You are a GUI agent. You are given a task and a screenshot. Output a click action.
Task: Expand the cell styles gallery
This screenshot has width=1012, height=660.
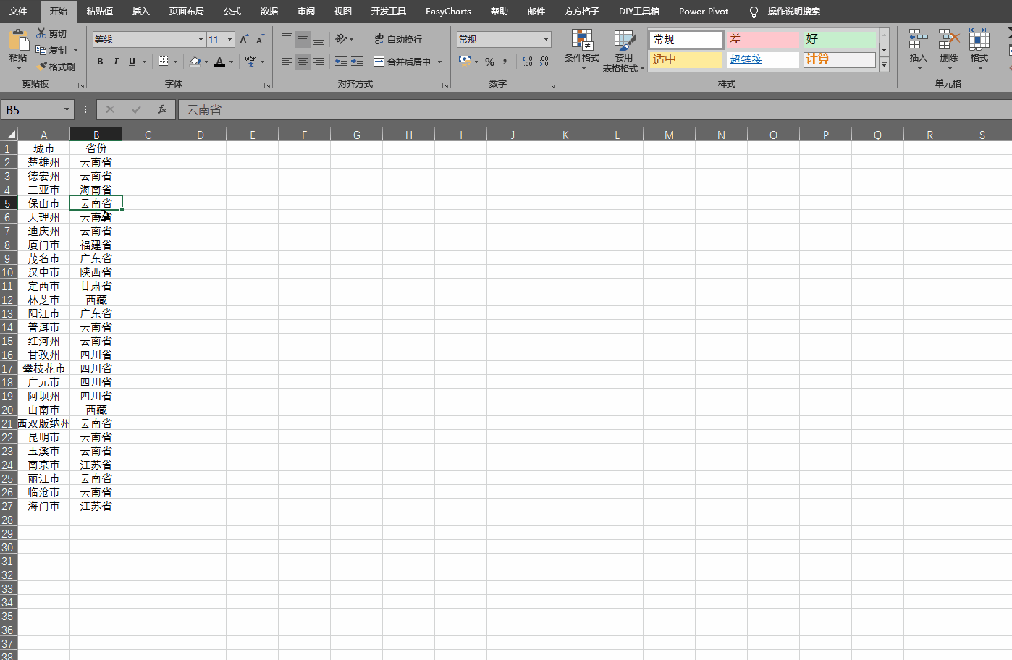point(884,65)
